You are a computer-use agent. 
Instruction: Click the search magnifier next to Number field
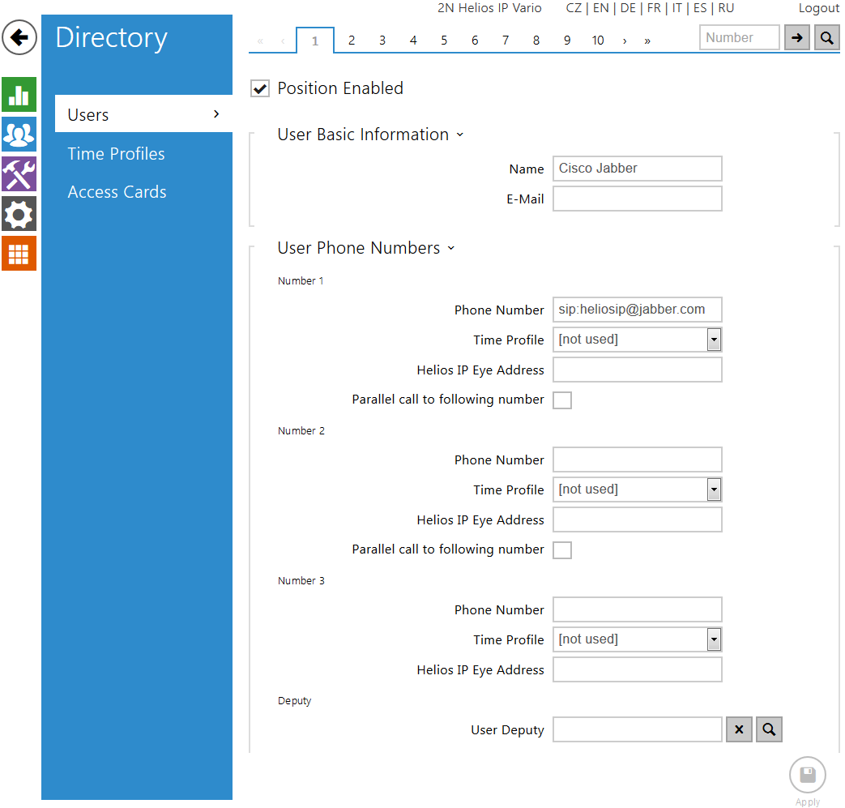tap(826, 37)
